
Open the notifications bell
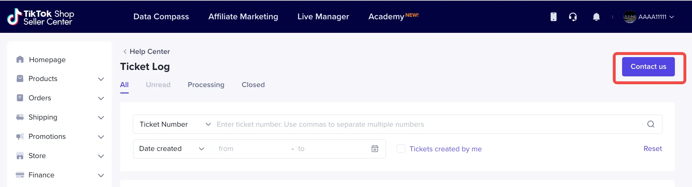596,17
